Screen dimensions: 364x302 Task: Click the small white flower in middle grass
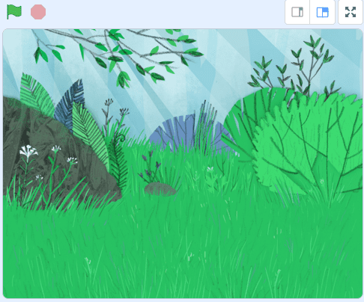(x=210, y=169)
